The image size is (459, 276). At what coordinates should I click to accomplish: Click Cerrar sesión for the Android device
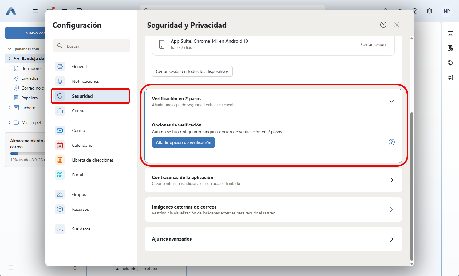point(373,44)
